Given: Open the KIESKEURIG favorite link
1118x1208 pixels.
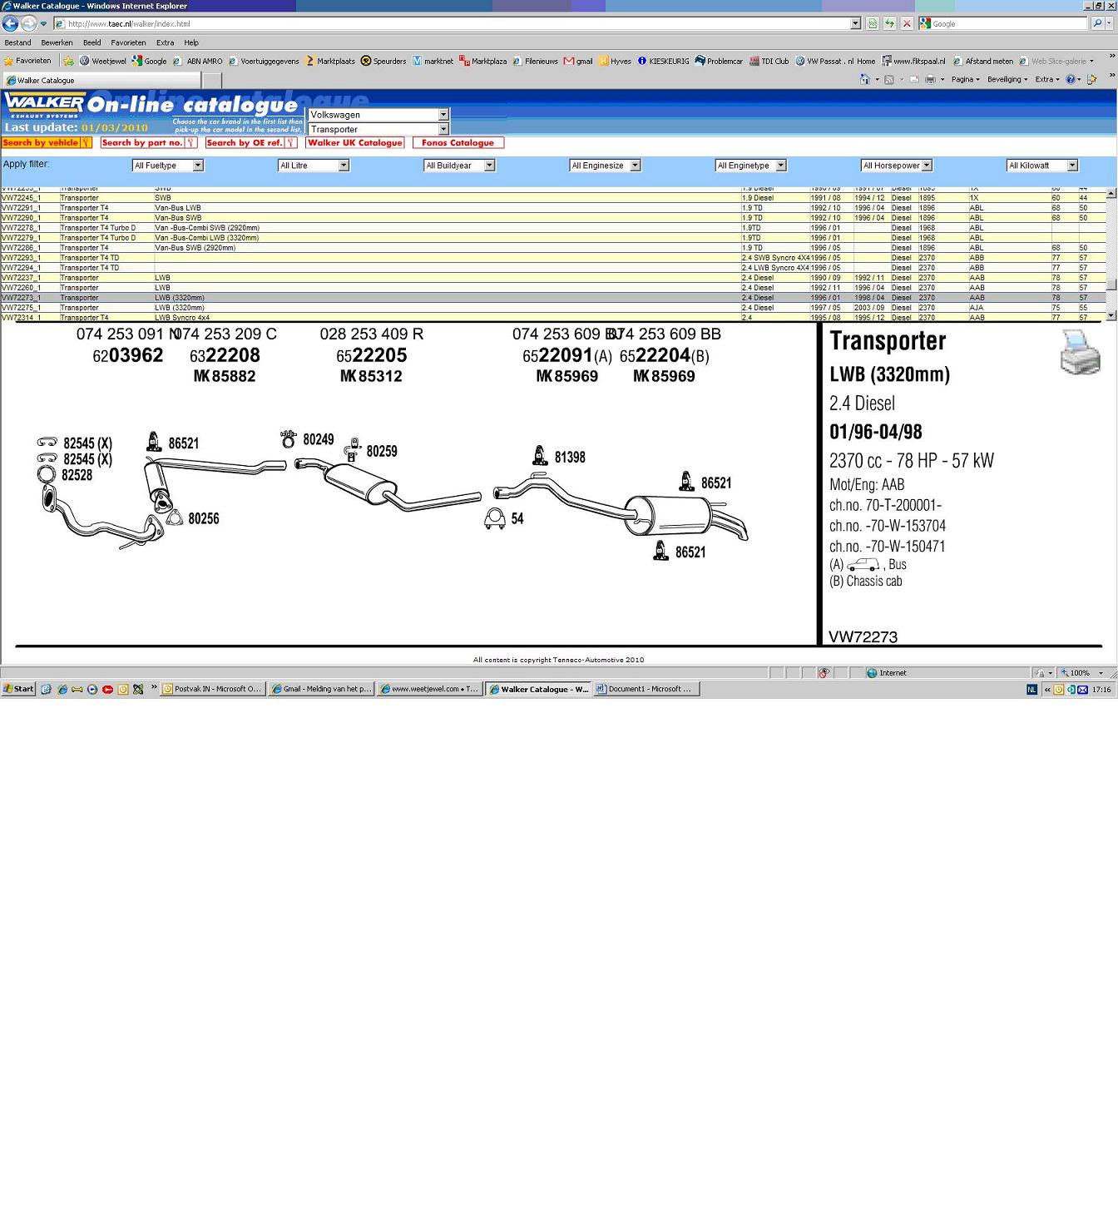Looking at the screenshot, I should [x=663, y=61].
